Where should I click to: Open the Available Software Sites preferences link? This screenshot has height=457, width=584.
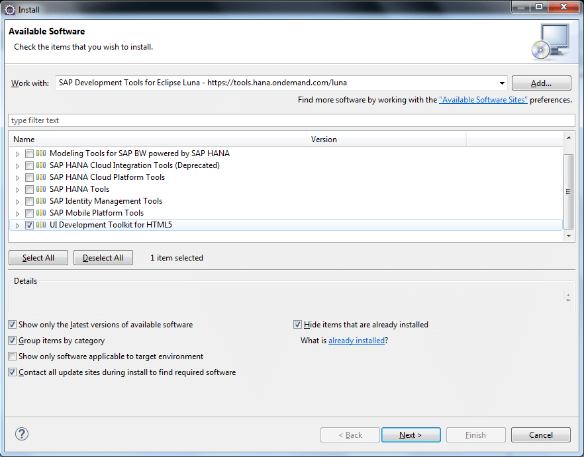pyautogui.click(x=483, y=100)
